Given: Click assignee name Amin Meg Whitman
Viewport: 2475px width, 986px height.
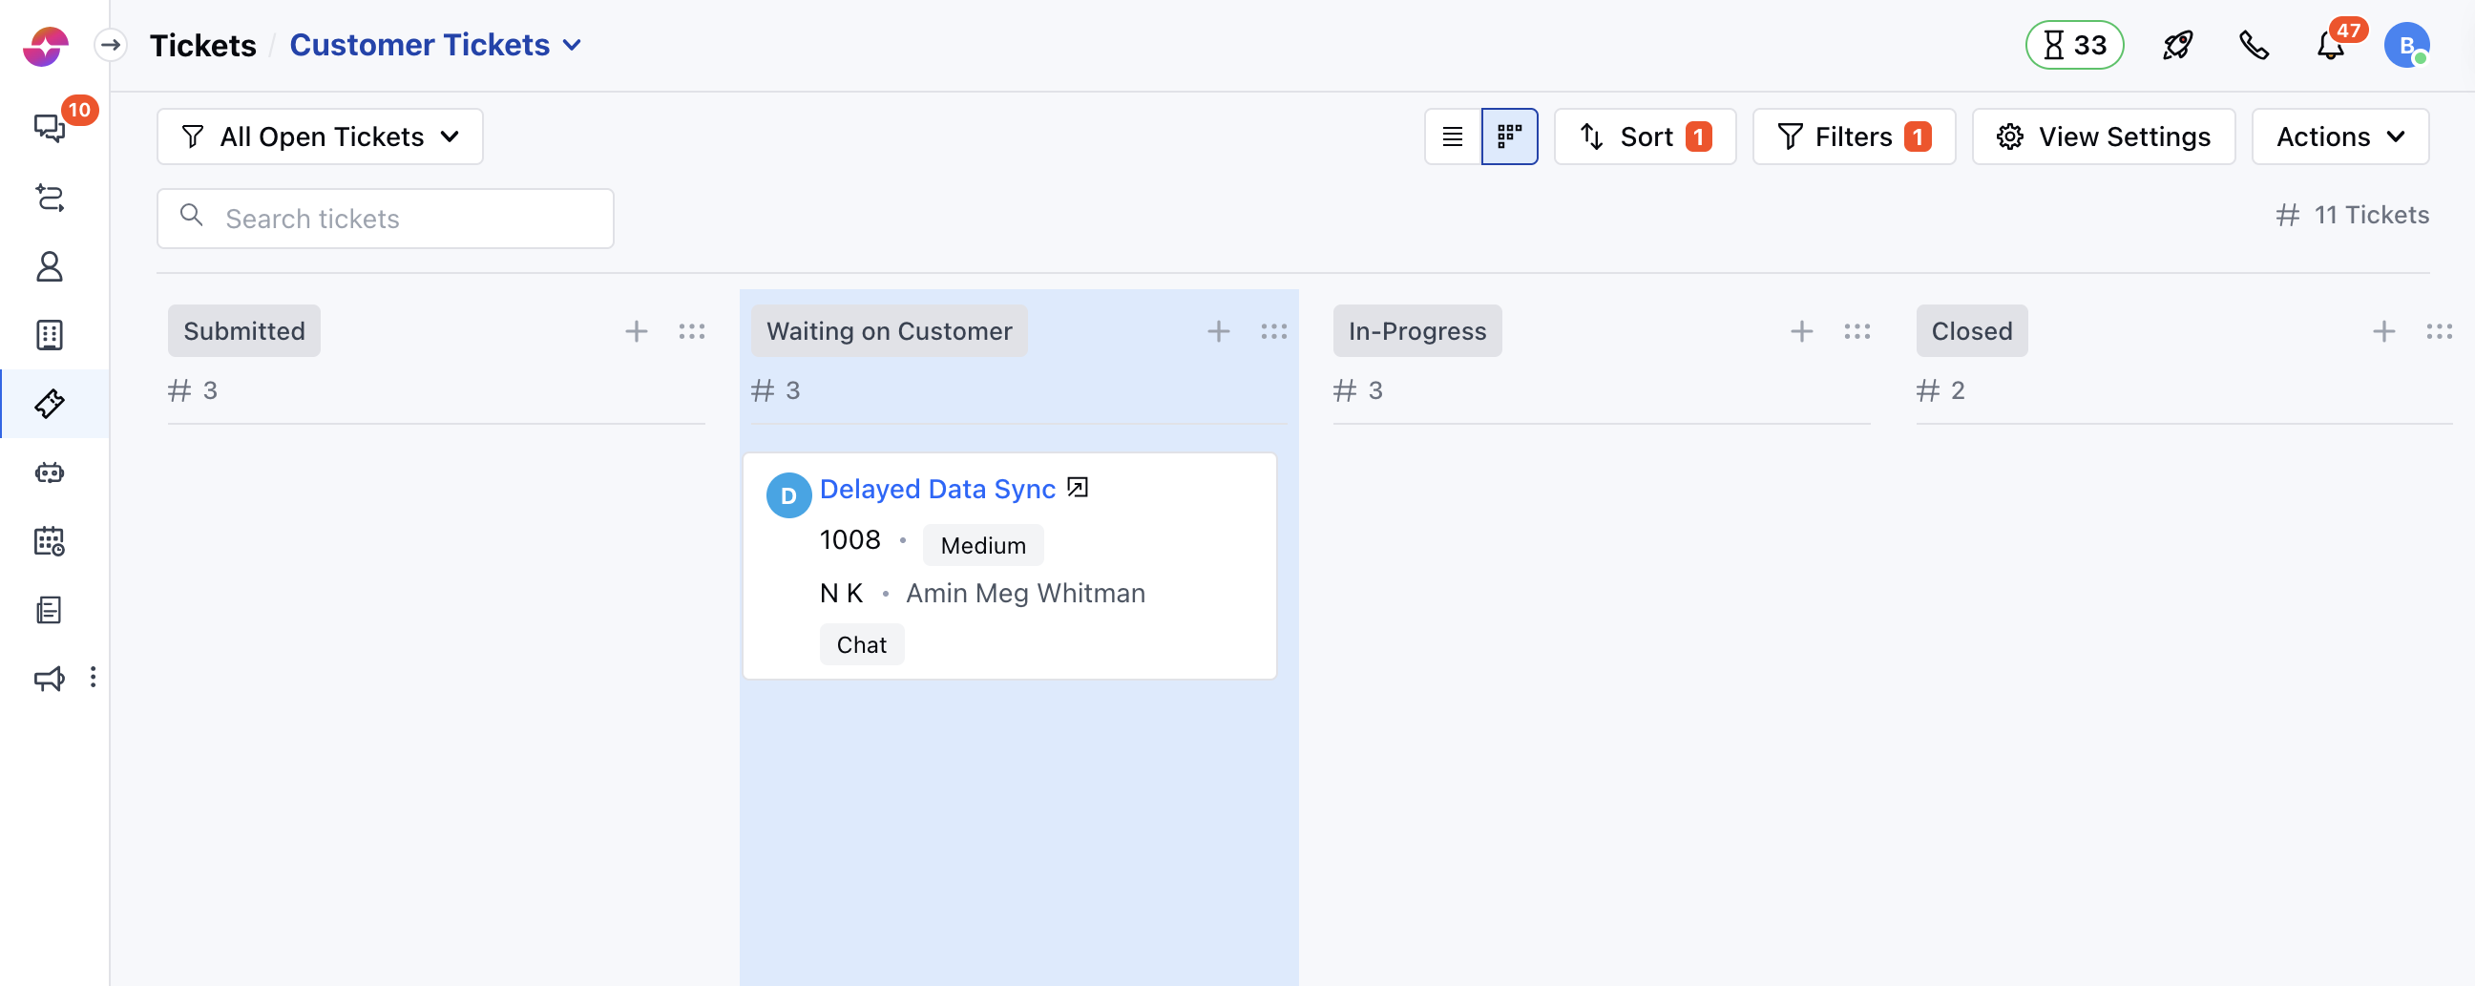Looking at the screenshot, I should pyautogui.click(x=1025, y=594).
